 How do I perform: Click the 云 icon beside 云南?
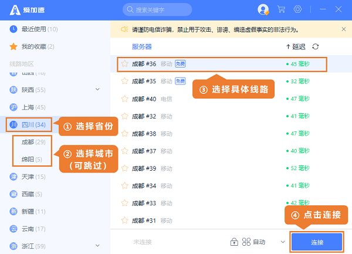click(13, 229)
